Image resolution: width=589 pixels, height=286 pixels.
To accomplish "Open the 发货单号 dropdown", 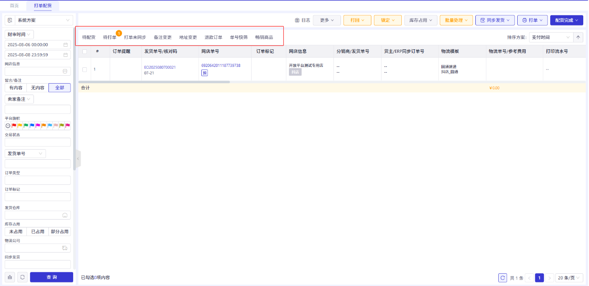I will (x=25, y=154).
